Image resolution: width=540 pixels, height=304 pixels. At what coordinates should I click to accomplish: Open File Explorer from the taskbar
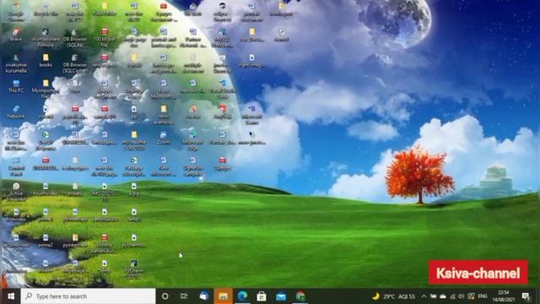point(223,296)
